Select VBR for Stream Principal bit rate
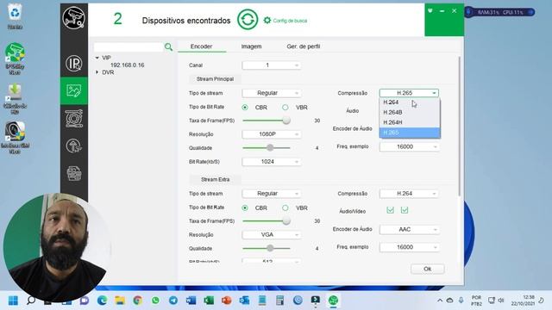The height and width of the screenshot is (310, 552). (x=285, y=107)
